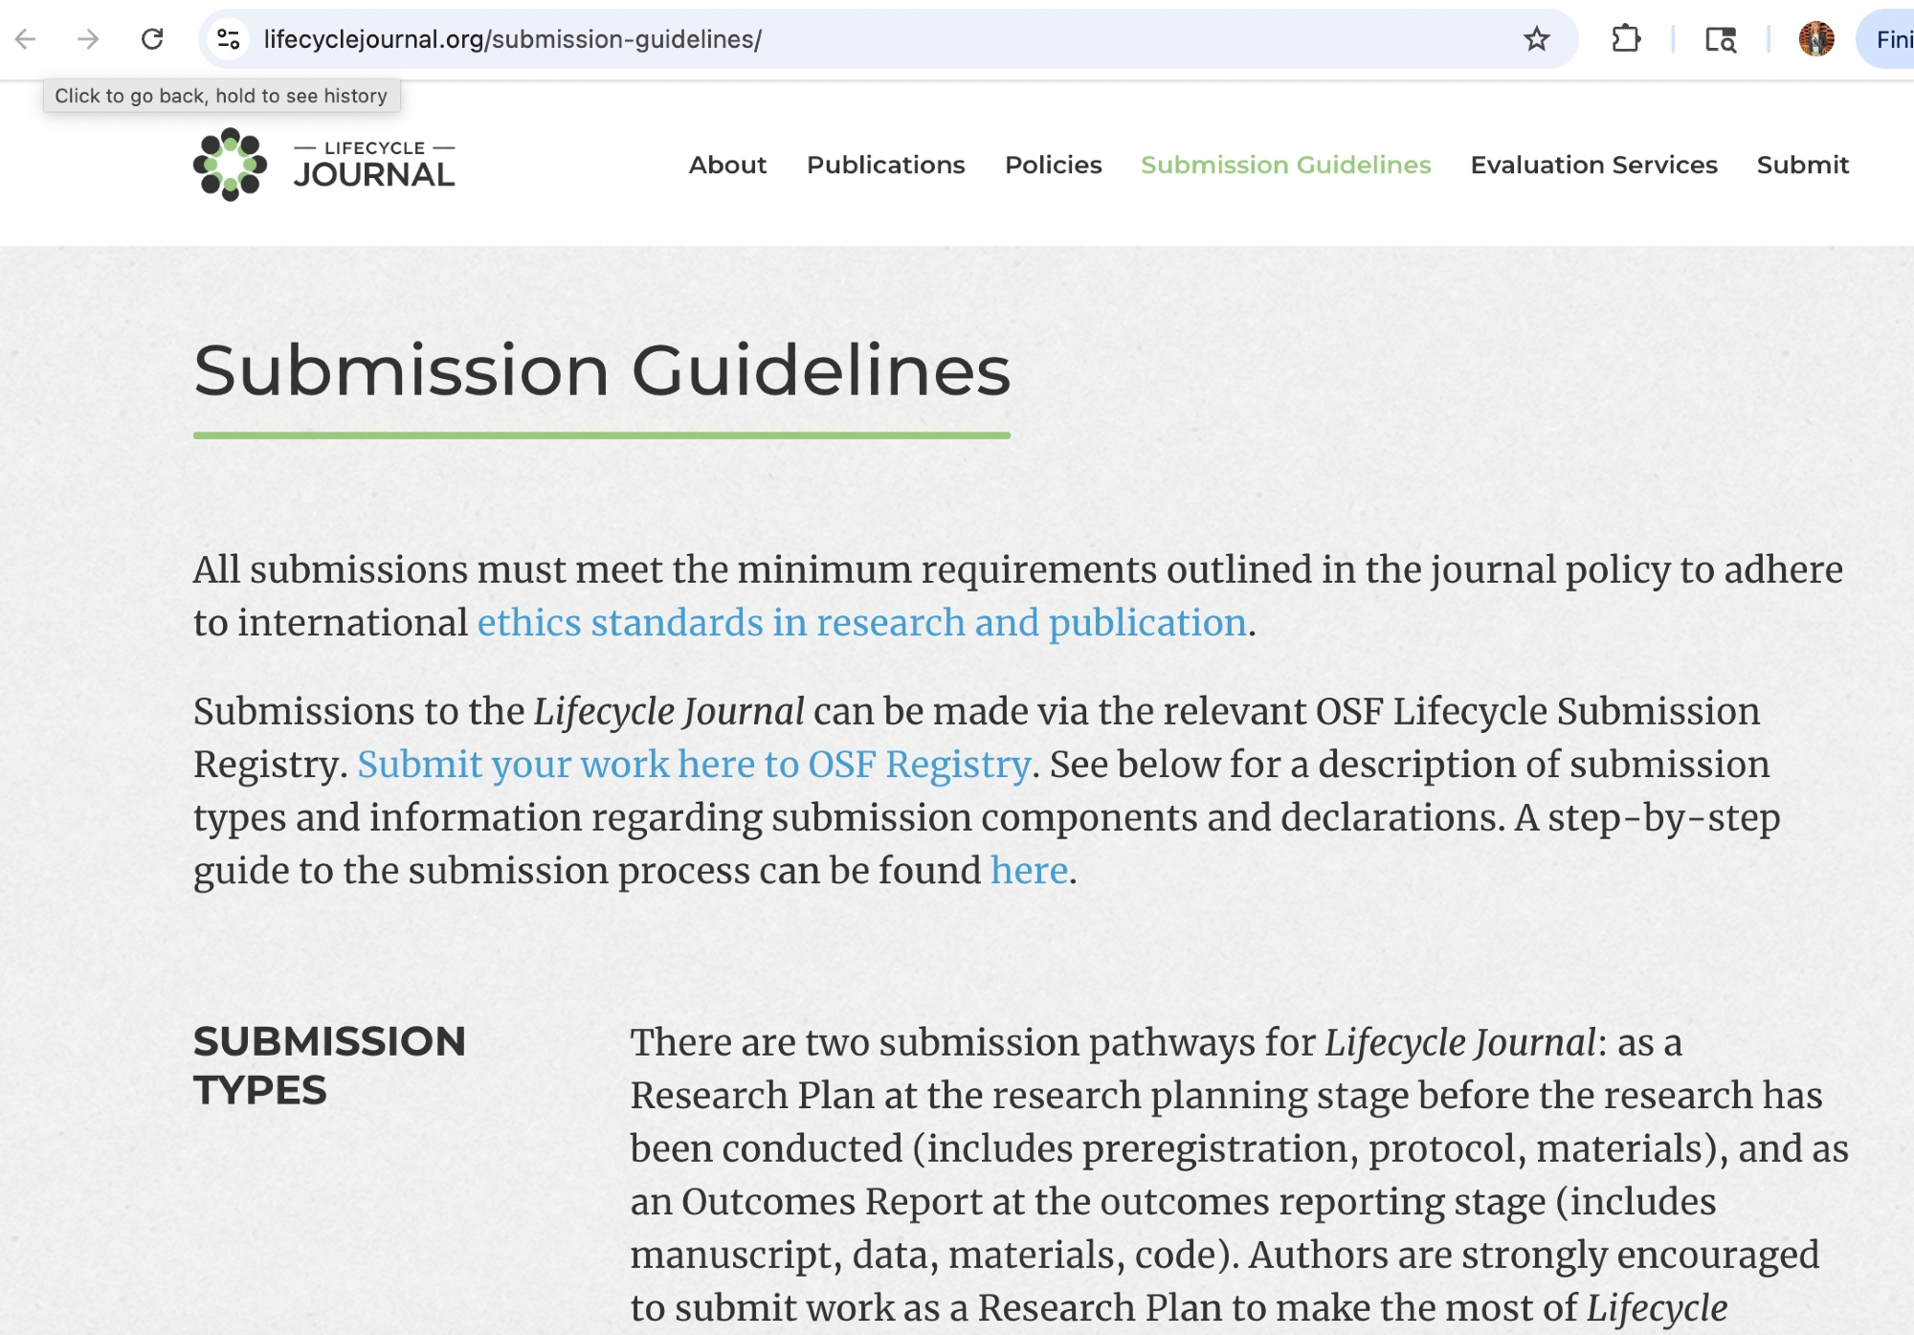Open Submit your work to OSF Registry link
1914x1335 pixels.
pyautogui.click(x=694, y=765)
